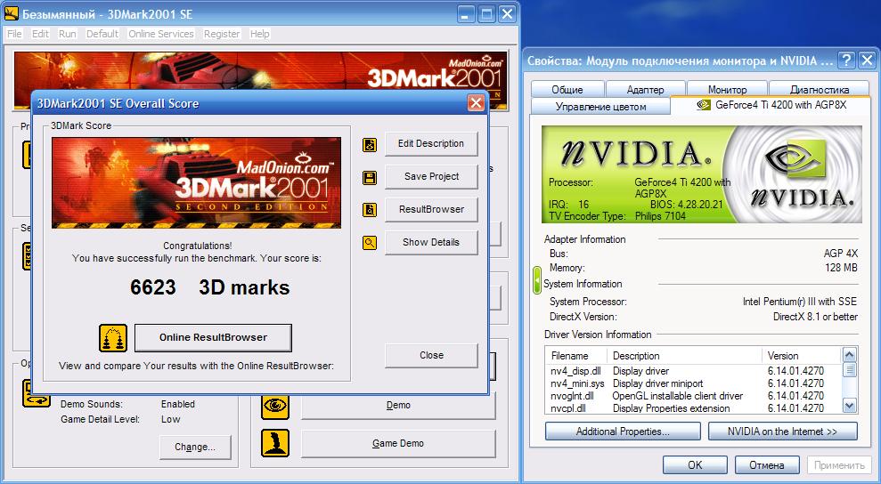Click the Filename column header
Screen dimensions: 881x484
click(x=575, y=355)
